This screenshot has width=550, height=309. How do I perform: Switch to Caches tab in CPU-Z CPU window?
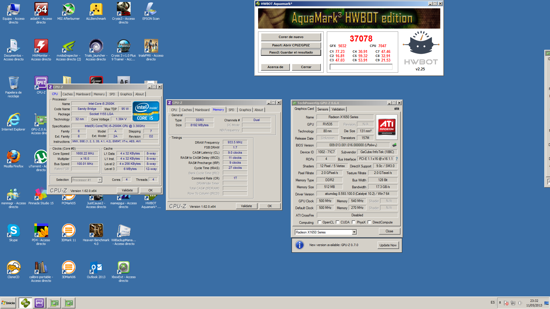[x=68, y=94]
